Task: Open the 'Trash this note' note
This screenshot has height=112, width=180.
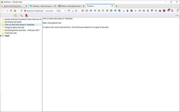Action: 11,33
